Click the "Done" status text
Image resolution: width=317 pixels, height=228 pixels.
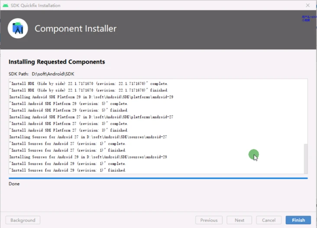point(14,184)
